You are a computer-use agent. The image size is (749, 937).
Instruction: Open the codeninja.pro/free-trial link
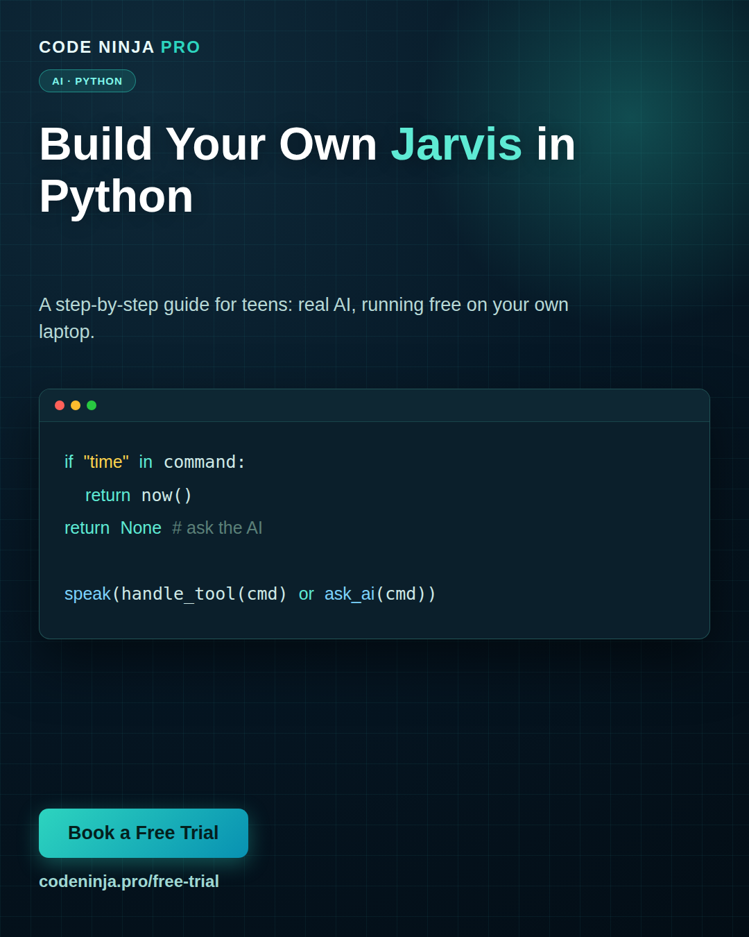pyautogui.click(x=129, y=881)
